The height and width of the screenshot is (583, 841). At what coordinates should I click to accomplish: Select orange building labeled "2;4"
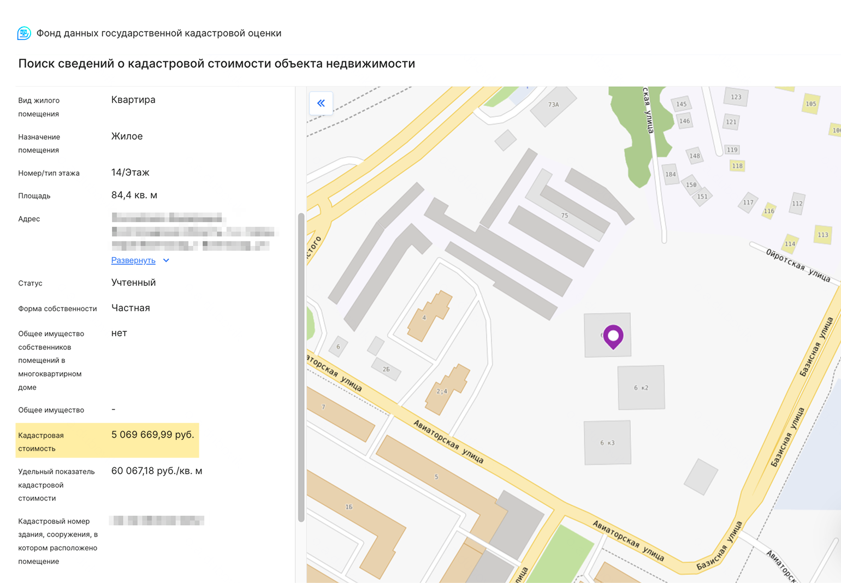[445, 390]
